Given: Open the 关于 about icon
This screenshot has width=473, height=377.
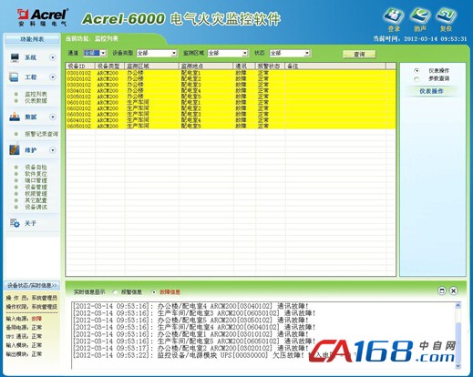Looking at the screenshot, I should (15, 223).
